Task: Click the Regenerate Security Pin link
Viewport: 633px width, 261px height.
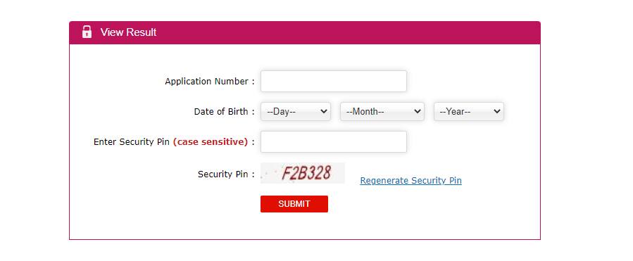Action: [410, 180]
